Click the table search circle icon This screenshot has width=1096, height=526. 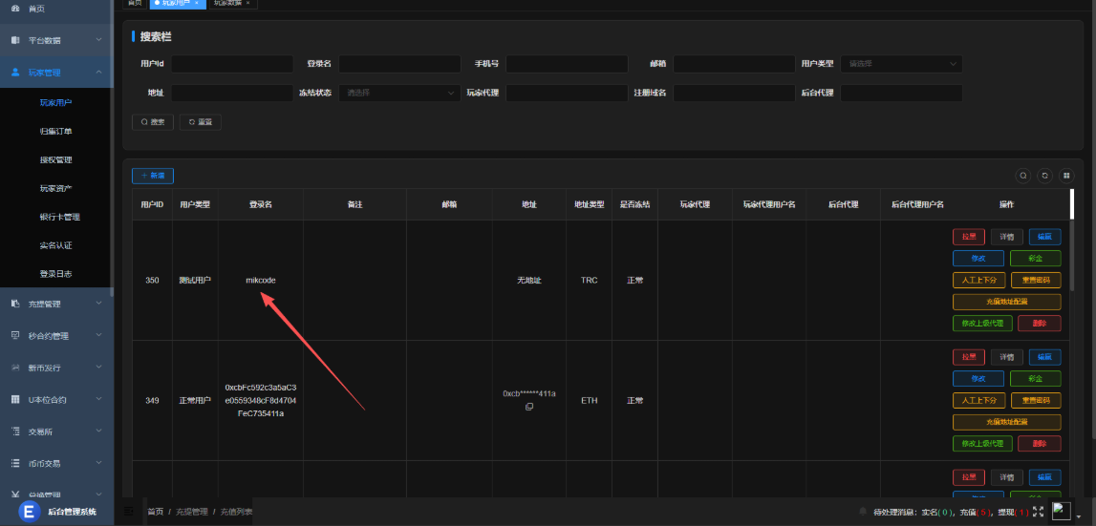(x=1023, y=176)
